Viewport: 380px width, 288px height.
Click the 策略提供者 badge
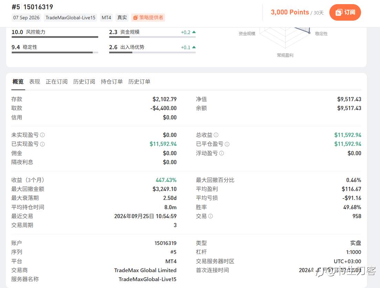(148, 18)
